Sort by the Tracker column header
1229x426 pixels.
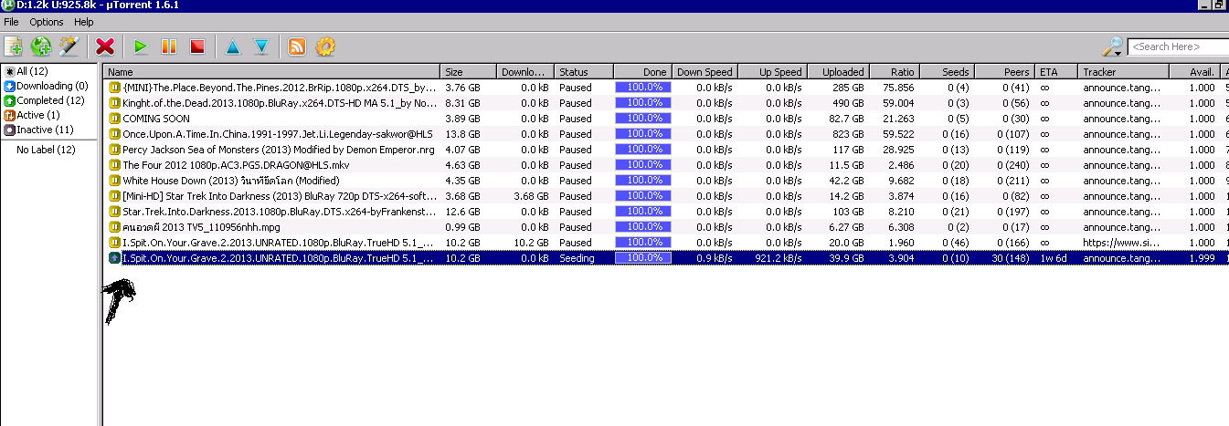pyautogui.click(x=1123, y=71)
